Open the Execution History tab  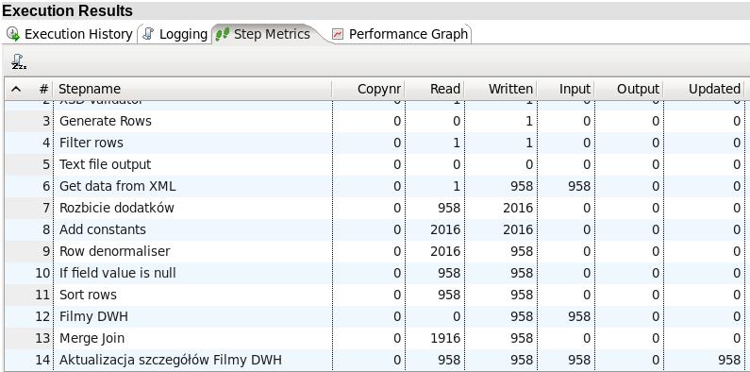(x=70, y=34)
